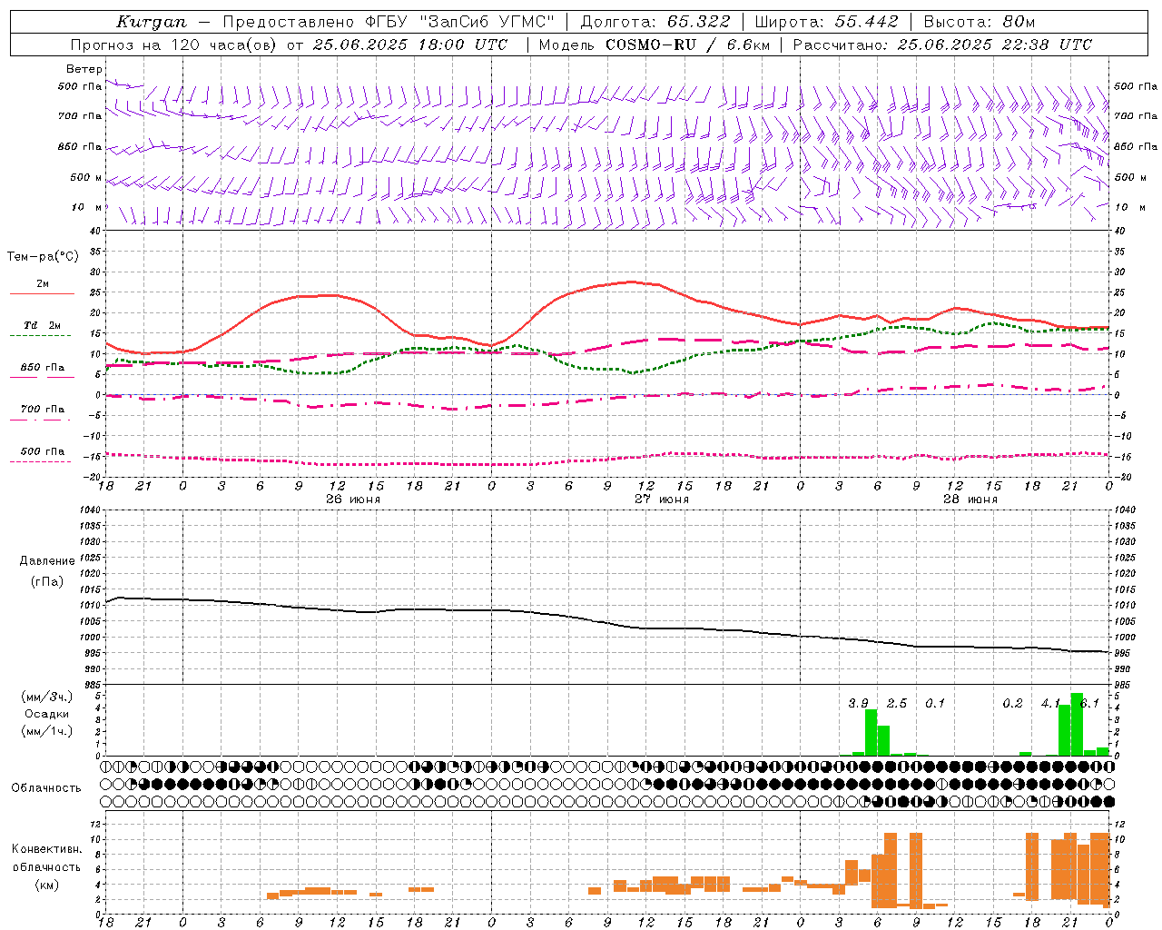The width and height of the screenshot is (1162, 930).
Task: Click the (мм/1ч.) precipitation unit label
Action: point(46,731)
